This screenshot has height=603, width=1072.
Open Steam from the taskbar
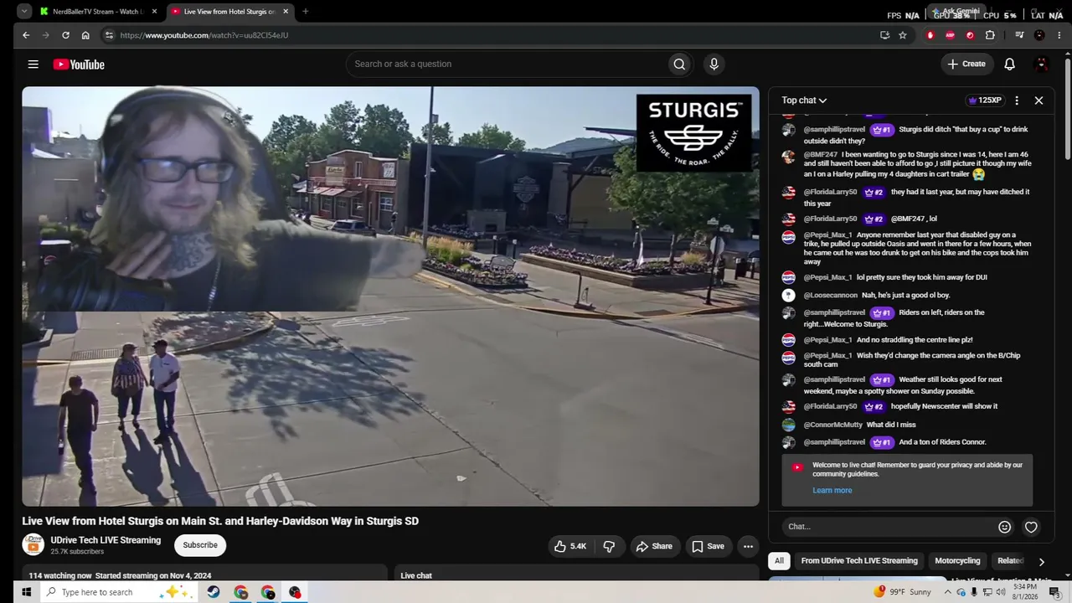pos(214,592)
